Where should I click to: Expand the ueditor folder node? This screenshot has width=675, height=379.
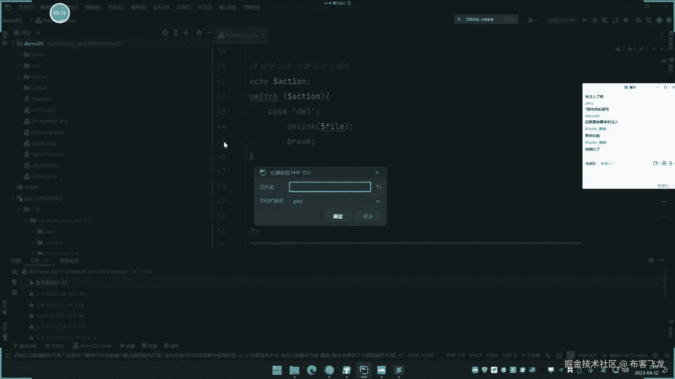[x=20, y=77]
